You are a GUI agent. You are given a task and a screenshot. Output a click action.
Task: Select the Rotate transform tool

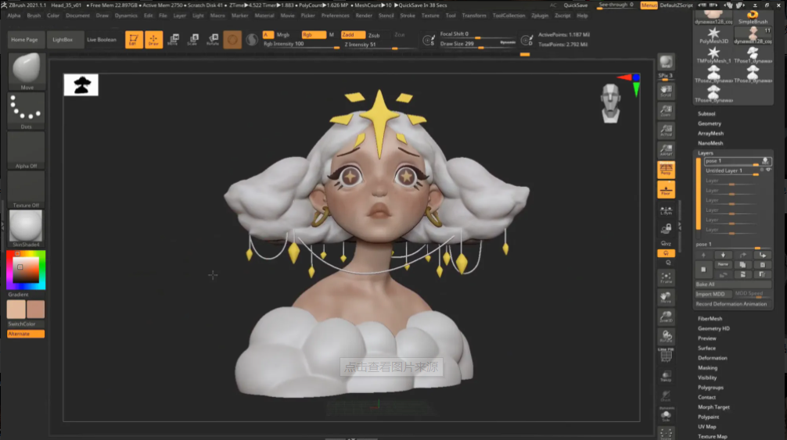coord(213,40)
